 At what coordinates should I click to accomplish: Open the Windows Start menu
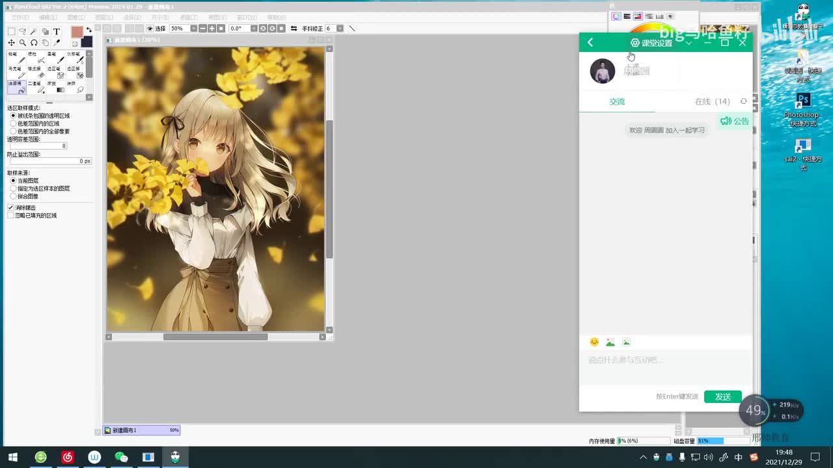(12, 457)
